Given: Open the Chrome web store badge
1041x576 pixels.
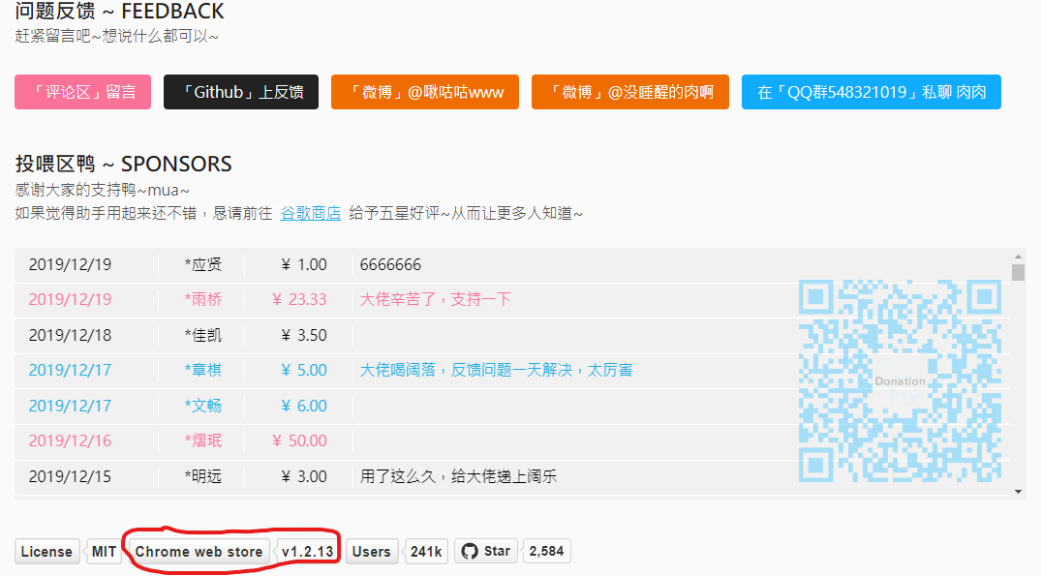Looking at the screenshot, I should (x=199, y=552).
